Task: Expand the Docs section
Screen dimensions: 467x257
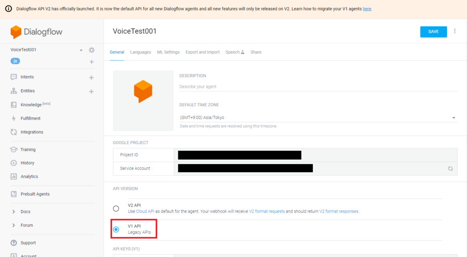Action: tap(14, 212)
